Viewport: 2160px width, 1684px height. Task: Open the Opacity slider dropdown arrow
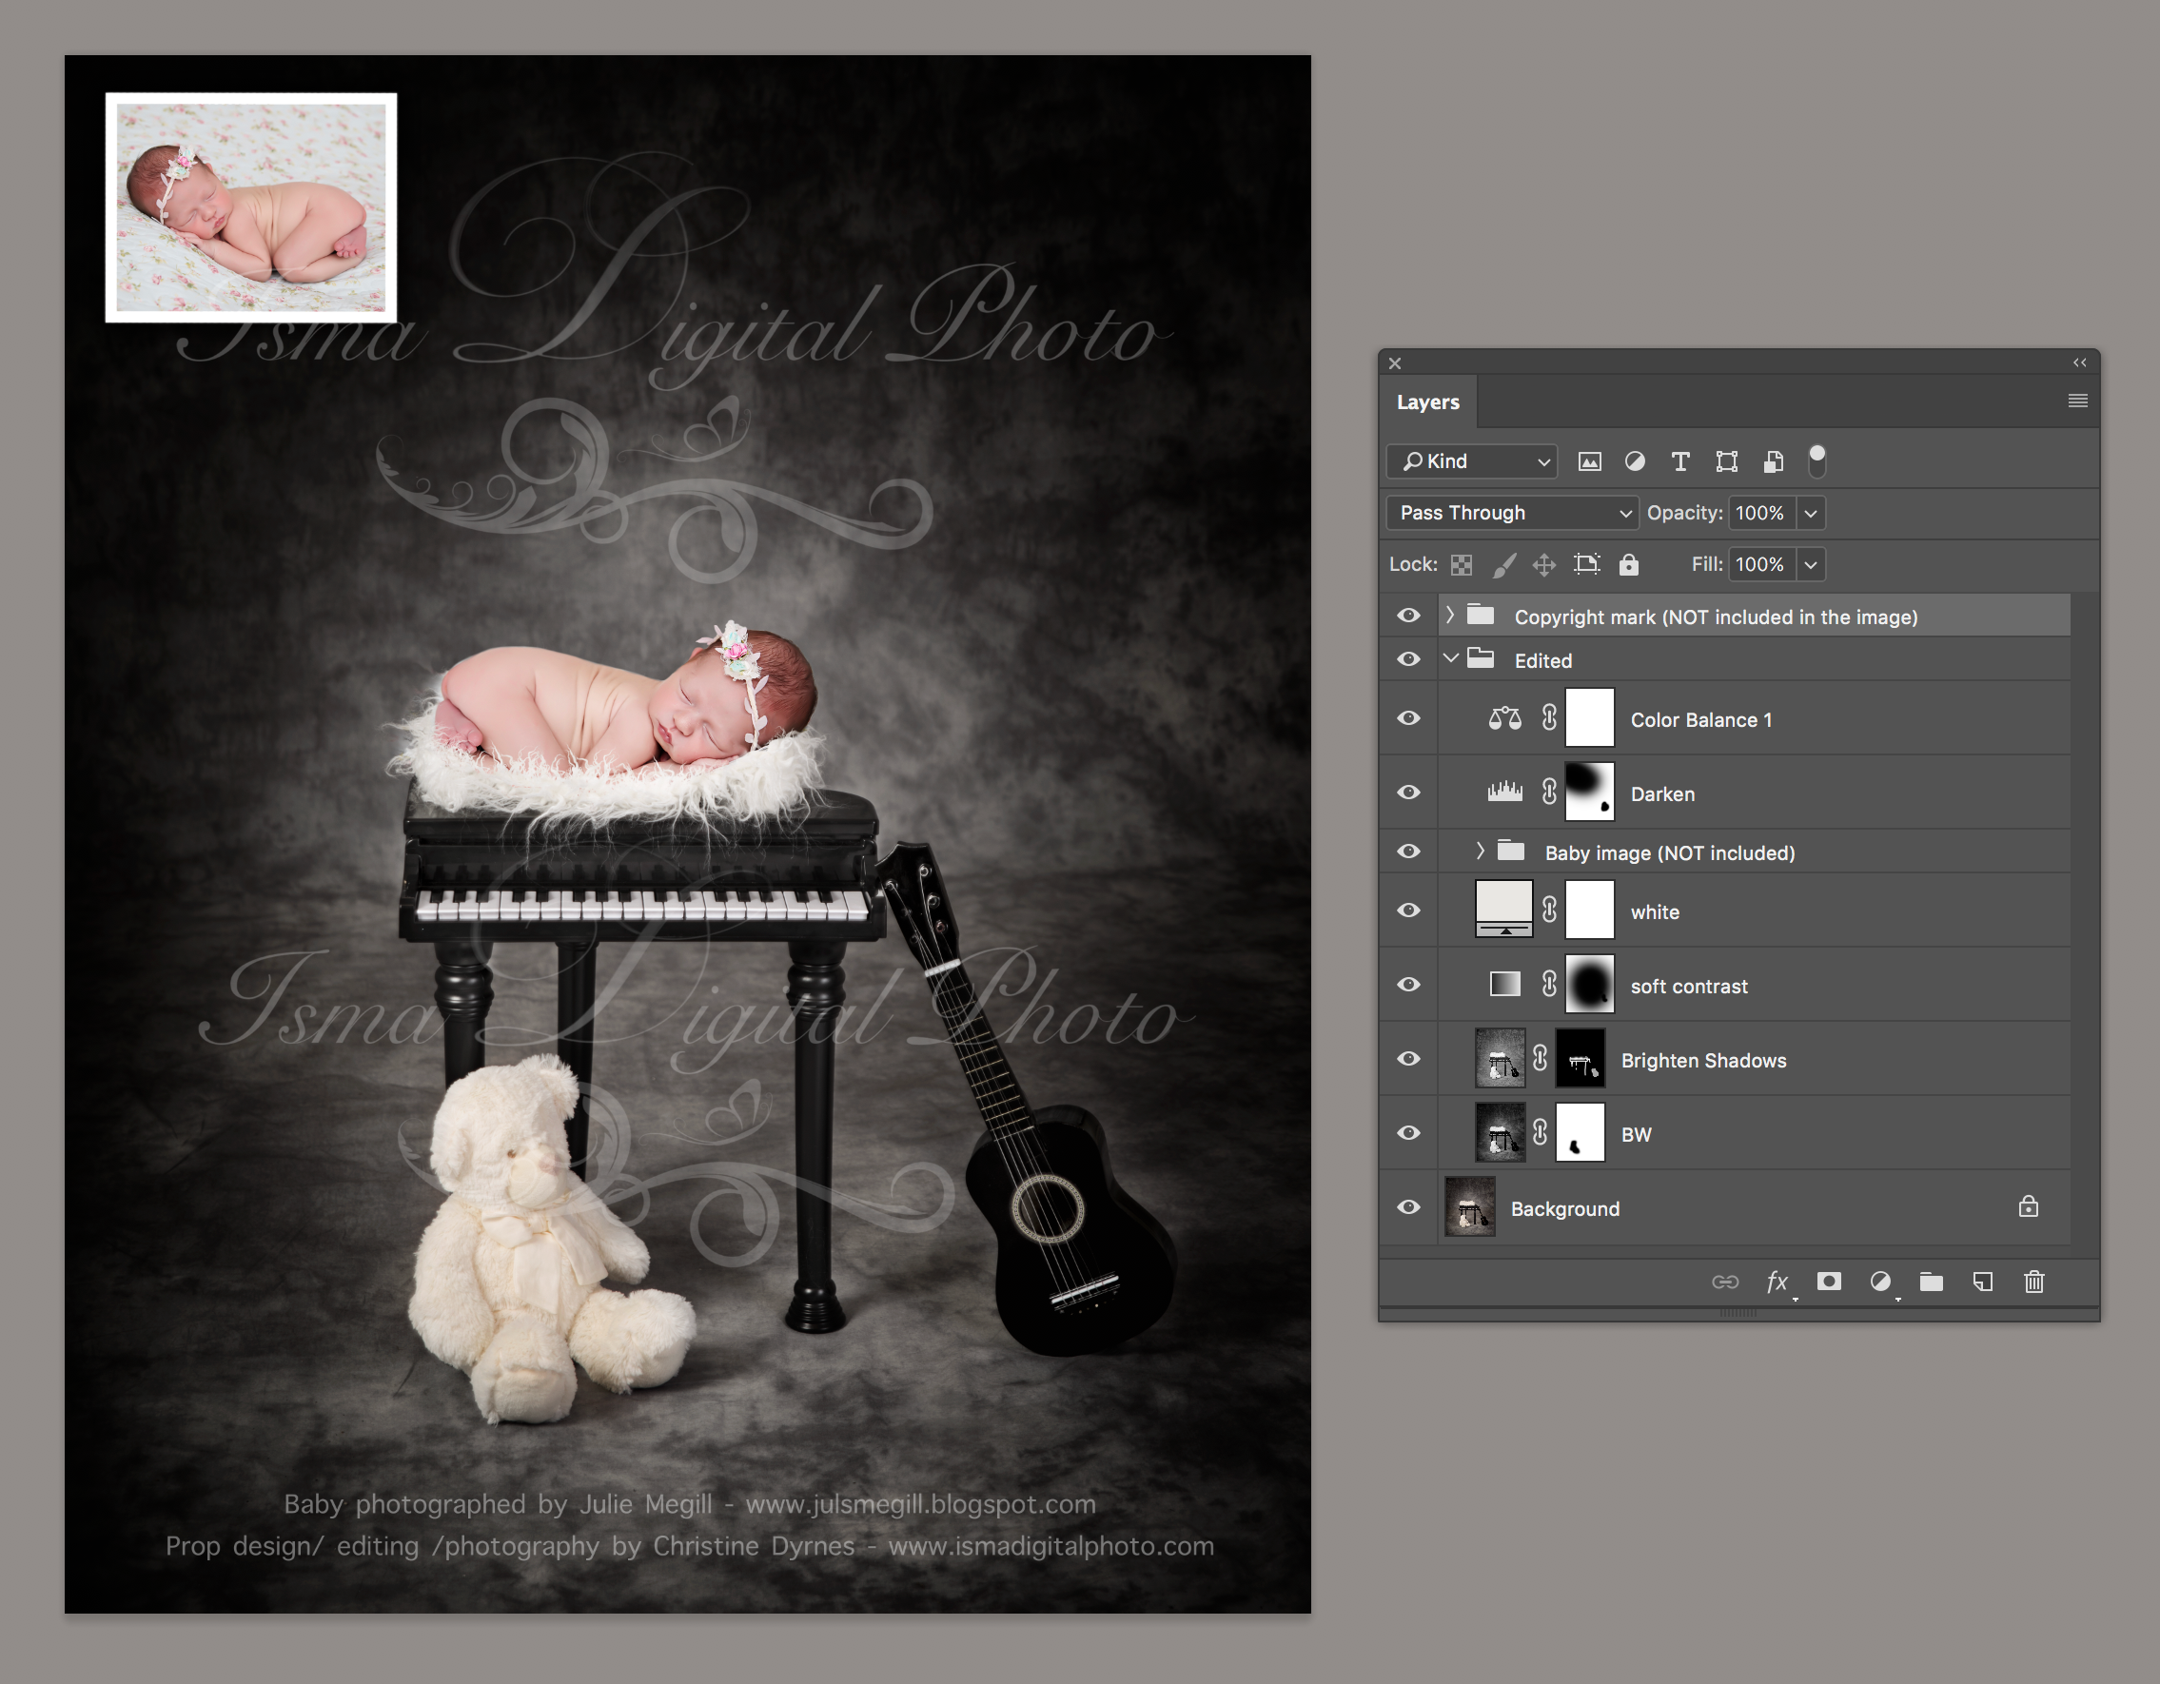click(x=1810, y=513)
